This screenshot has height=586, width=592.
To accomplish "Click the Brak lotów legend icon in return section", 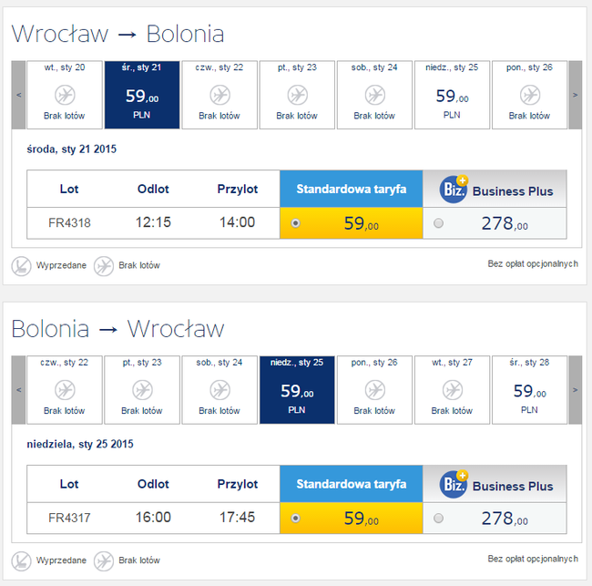I will pyautogui.click(x=104, y=560).
